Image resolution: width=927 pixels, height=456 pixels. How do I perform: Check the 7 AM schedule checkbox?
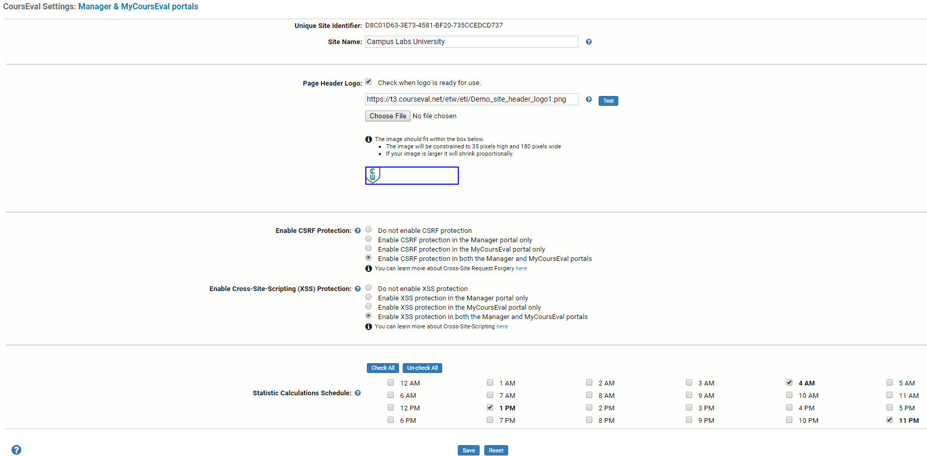click(x=490, y=395)
